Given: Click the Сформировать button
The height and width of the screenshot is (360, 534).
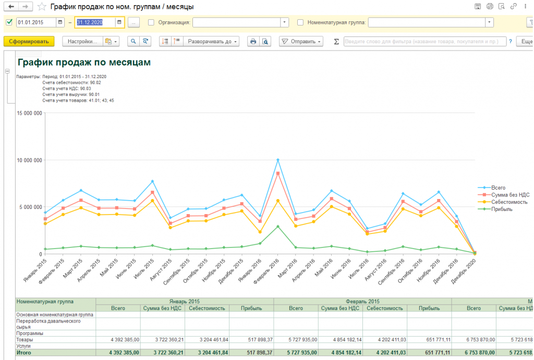Looking at the screenshot, I should click(29, 41).
